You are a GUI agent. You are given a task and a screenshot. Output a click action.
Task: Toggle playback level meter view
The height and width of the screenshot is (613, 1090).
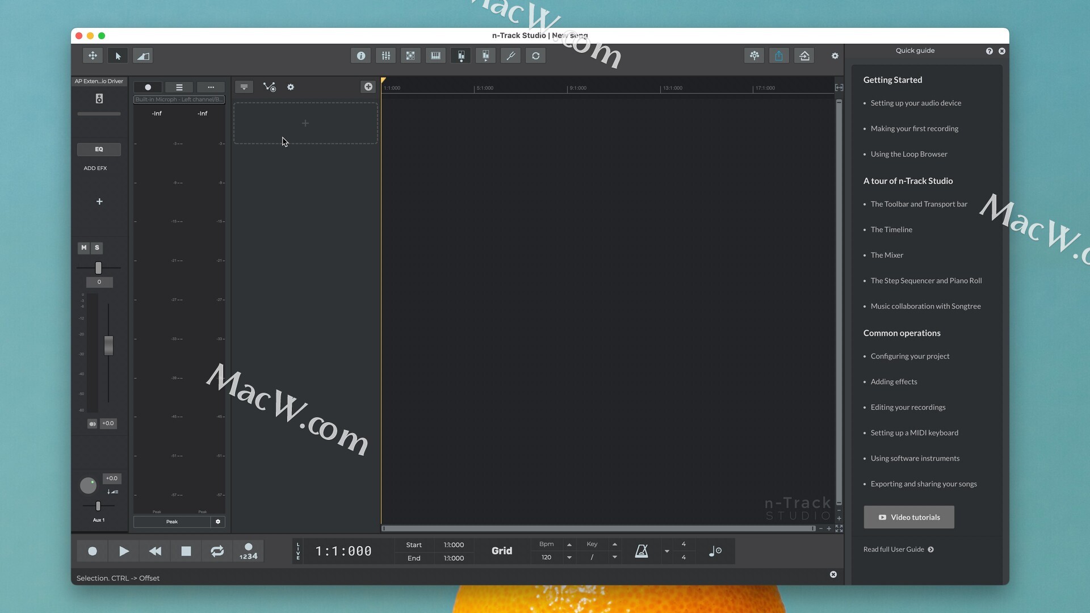click(x=485, y=56)
